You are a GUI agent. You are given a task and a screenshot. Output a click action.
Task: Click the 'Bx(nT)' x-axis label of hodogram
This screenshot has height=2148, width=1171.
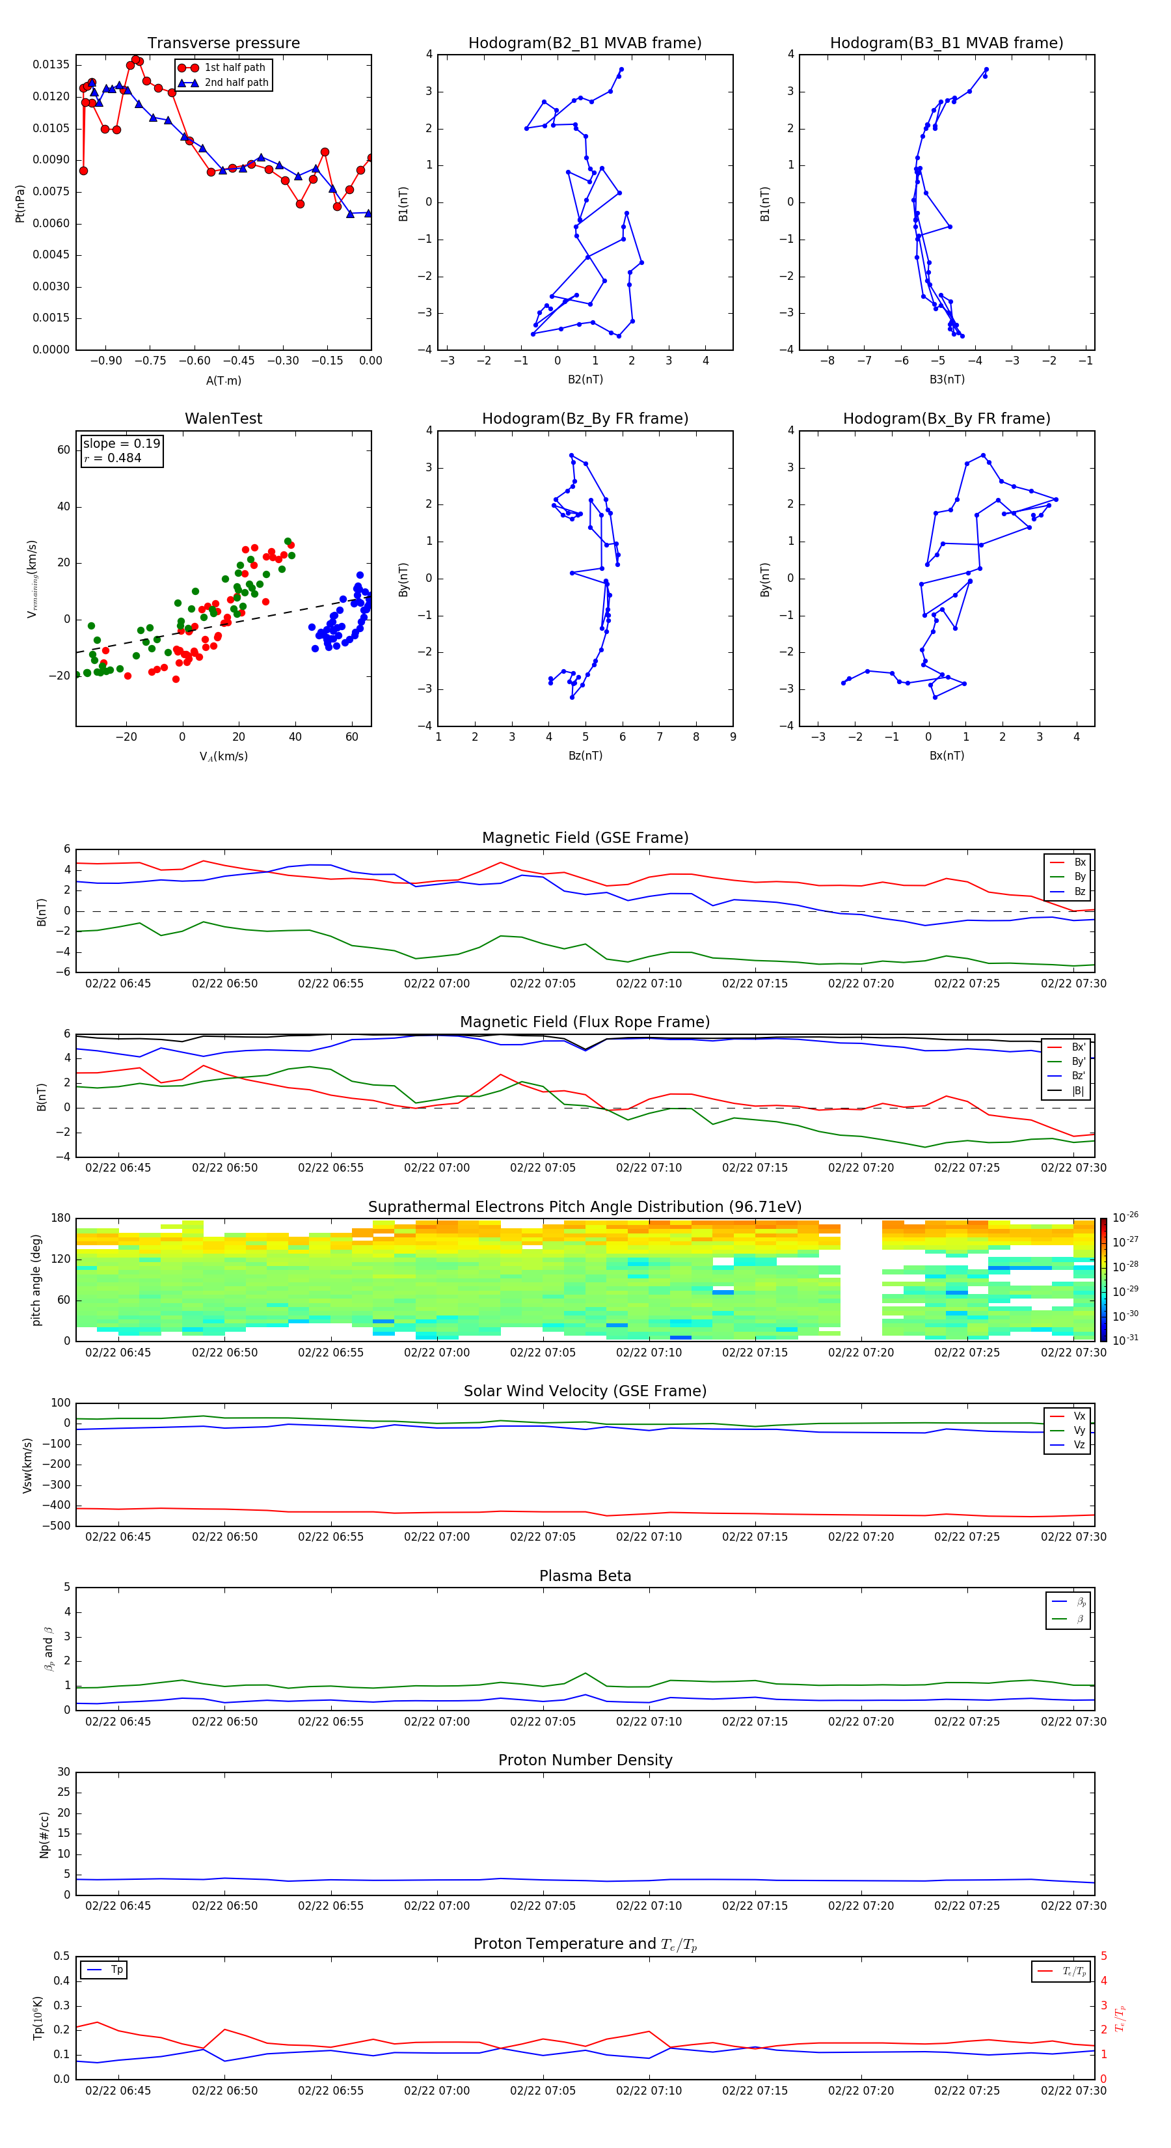[x=947, y=756]
